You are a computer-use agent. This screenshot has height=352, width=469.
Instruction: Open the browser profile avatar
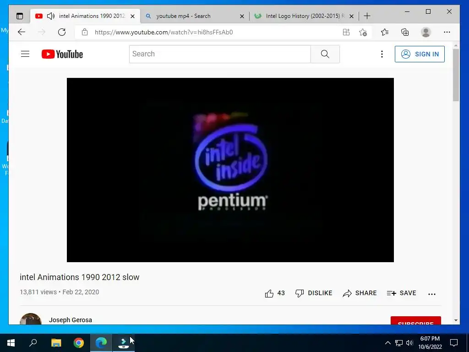click(425, 32)
